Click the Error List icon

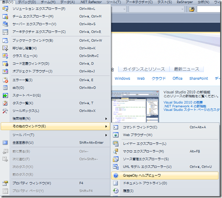pos(5,80)
